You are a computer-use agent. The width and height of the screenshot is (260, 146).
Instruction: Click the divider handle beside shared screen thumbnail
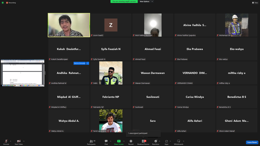tap(45, 73)
